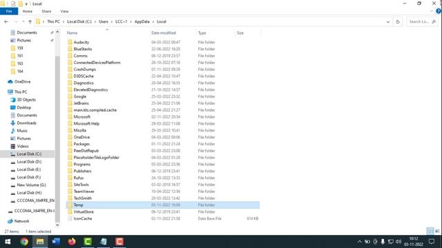Image resolution: width=442 pixels, height=248 pixels.
Task: Click the search magnifier icon
Action: pyautogui.click(x=434, y=21)
